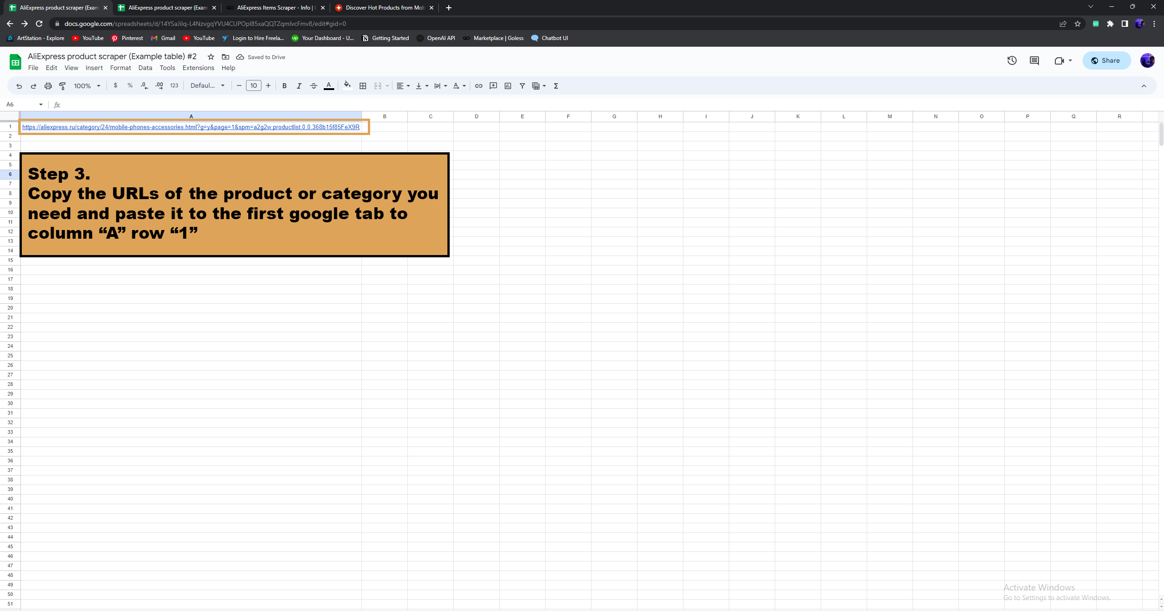The height and width of the screenshot is (611, 1164).
Task: Open text wrapping dropdown
Action: pos(441,86)
